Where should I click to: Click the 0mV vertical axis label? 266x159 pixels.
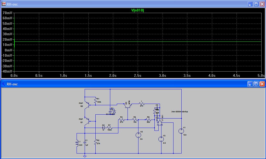coord(8,50)
